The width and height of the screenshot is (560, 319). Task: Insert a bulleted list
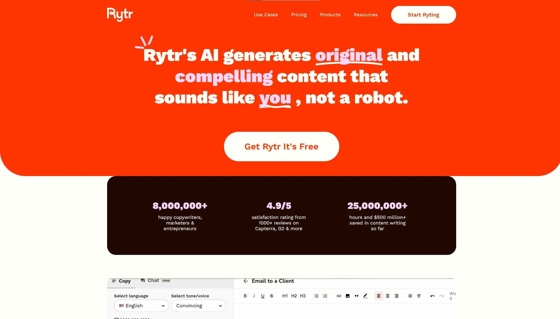tap(316, 296)
